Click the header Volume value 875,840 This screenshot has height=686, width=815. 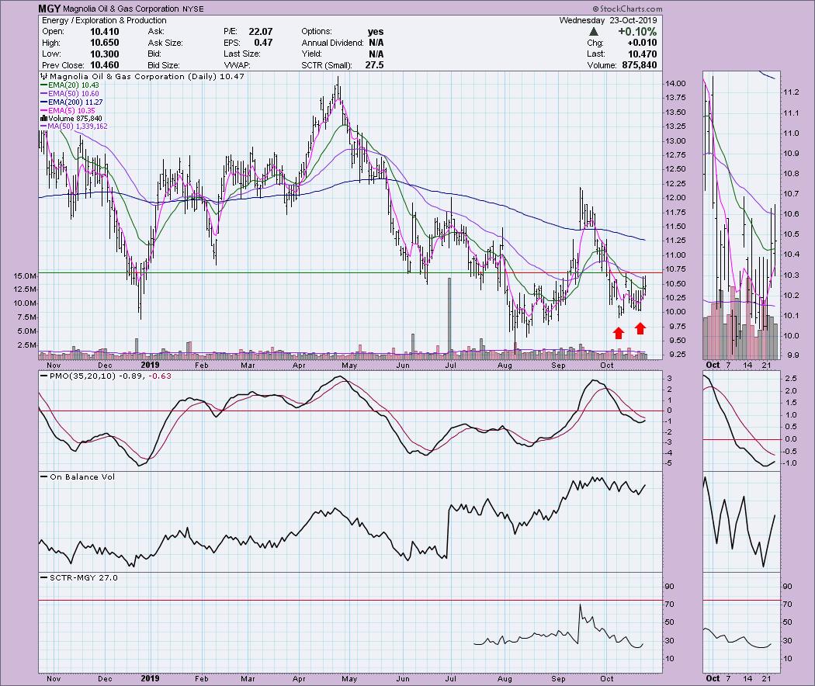point(640,65)
